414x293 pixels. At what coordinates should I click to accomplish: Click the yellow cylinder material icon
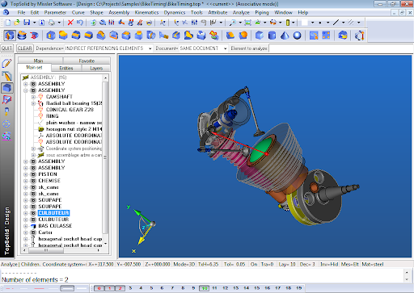(288, 23)
